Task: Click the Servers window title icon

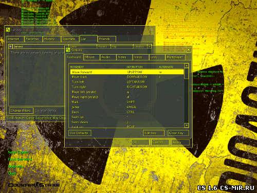Action: 8,30
